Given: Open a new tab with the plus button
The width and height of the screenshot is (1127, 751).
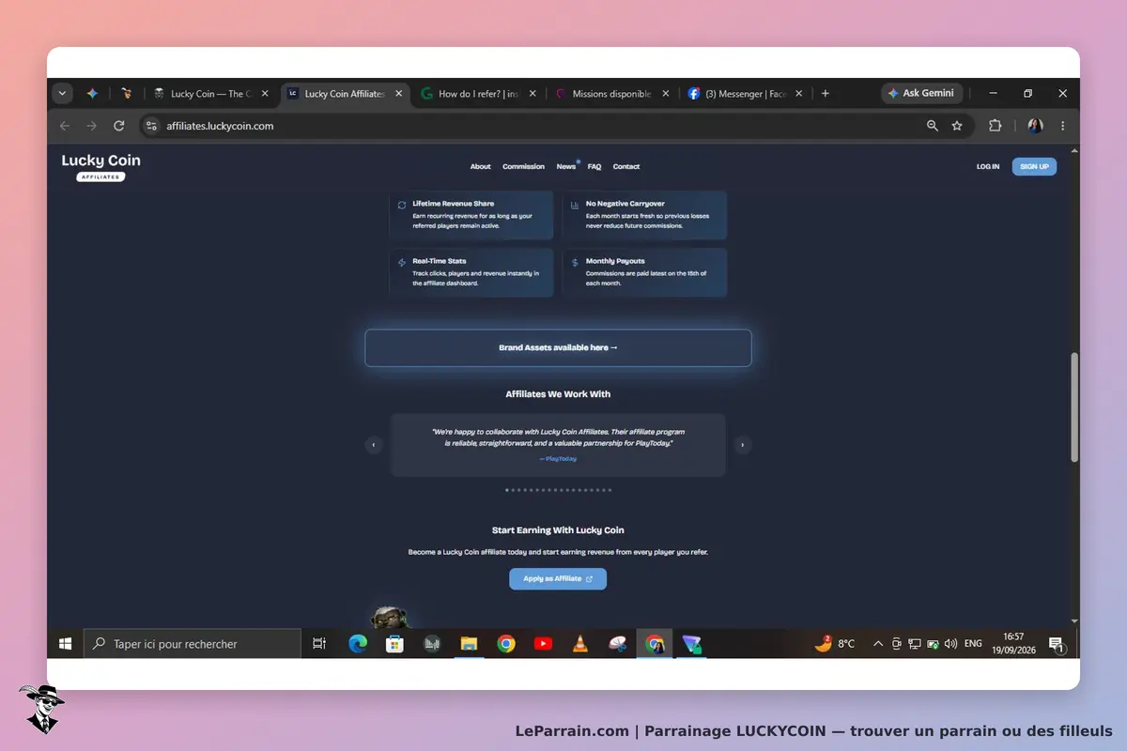Looking at the screenshot, I should (826, 94).
